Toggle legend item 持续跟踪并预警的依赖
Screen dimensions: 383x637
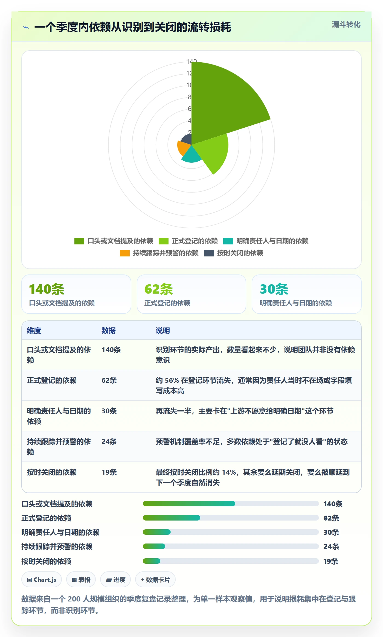tap(159, 253)
